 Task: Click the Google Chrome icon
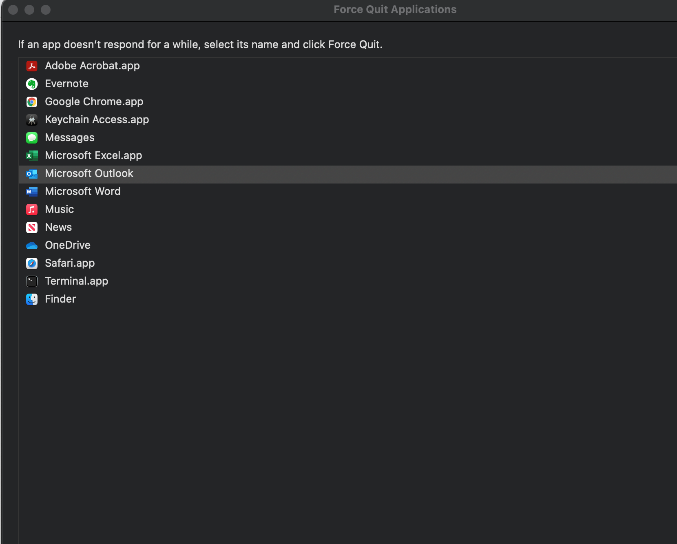tap(32, 102)
